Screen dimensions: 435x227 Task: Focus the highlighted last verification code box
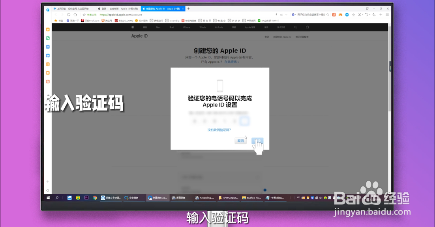[x=245, y=121]
